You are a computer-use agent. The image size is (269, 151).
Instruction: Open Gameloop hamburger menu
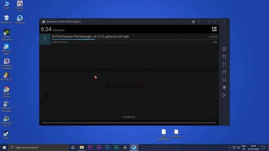[x=199, y=22]
